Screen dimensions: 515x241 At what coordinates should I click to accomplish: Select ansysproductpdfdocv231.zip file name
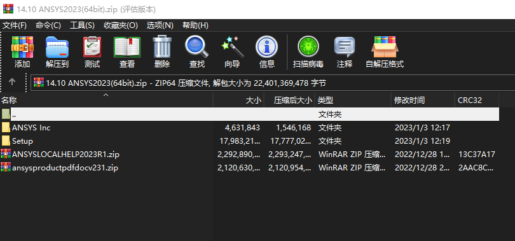[65, 168]
